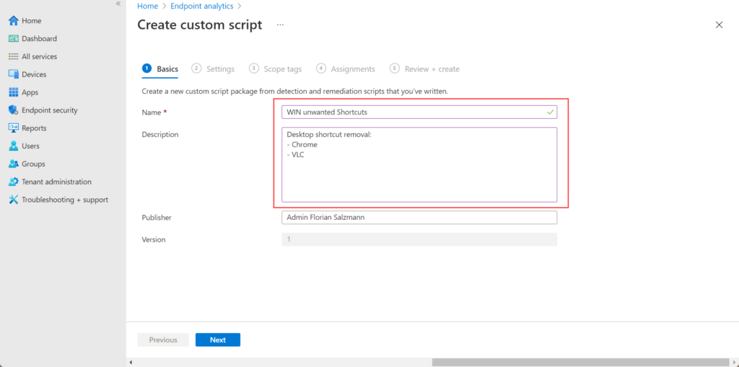Navigate to Endpoint analytics breadcrumb

[x=202, y=6]
